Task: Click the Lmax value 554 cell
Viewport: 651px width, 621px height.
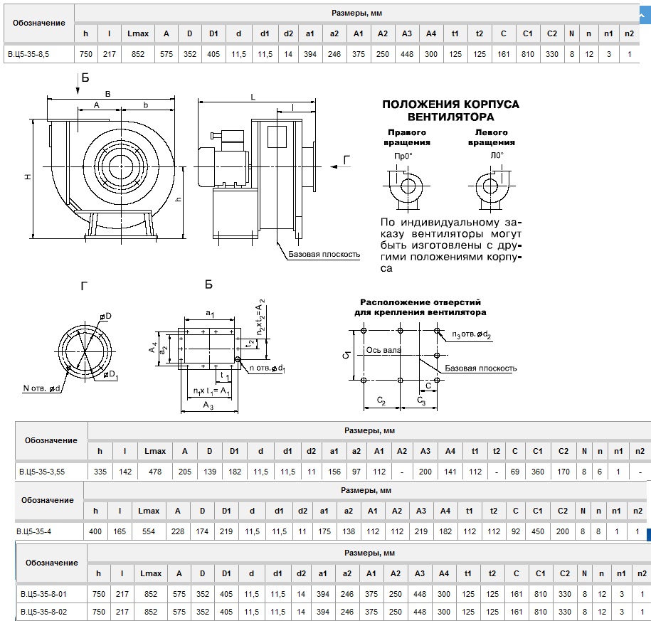Action: click(148, 531)
